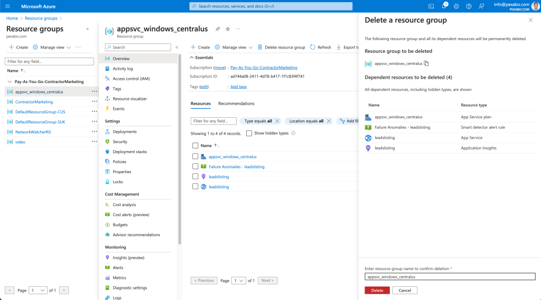Image resolution: width=541 pixels, height=300 pixels.
Task: Open the help question mark icon
Action: click(469, 6)
